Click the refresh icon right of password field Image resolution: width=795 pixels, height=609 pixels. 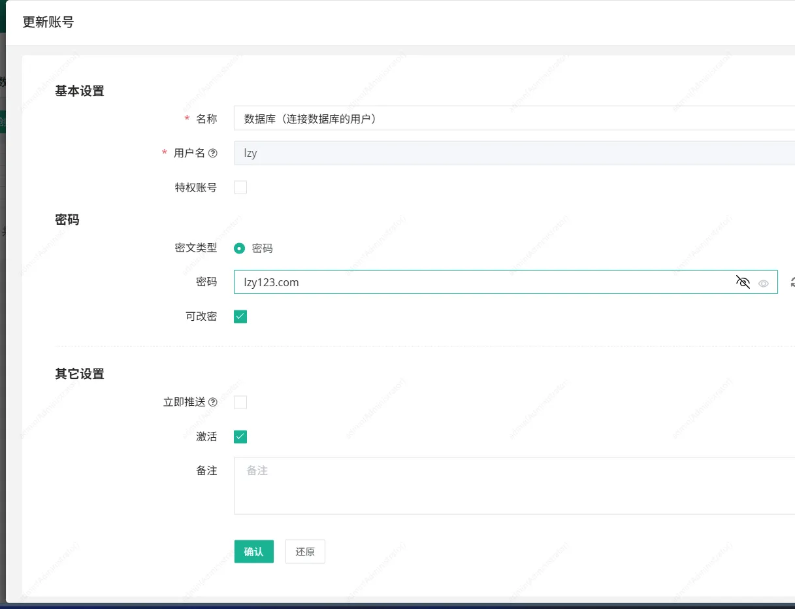tap(792, 282)
